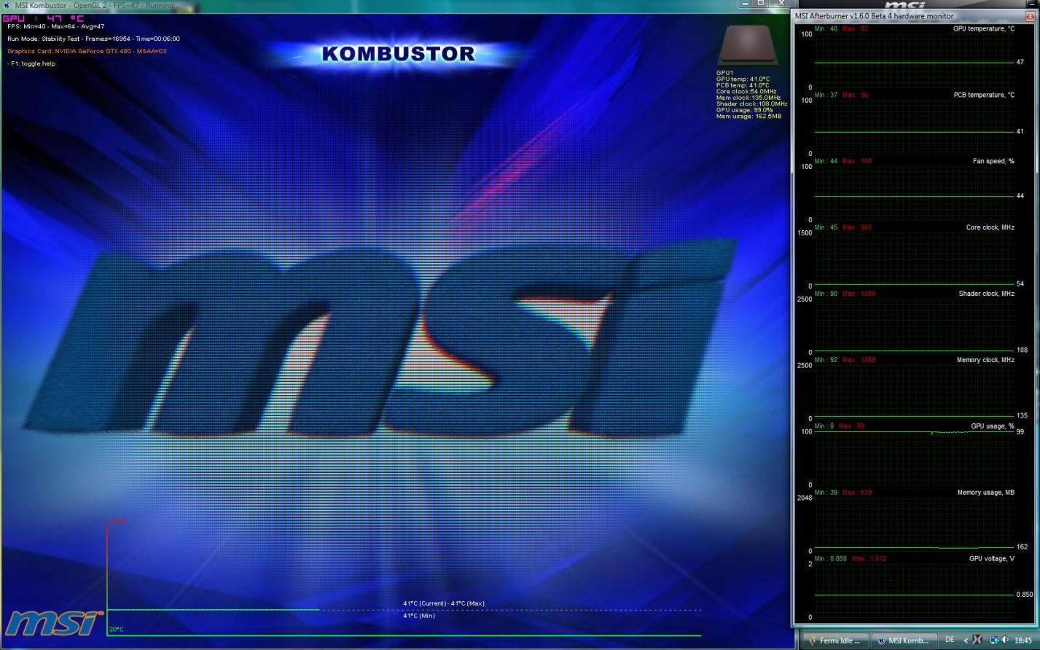Click the MSI logo in Kombustor's corner
The image size is (1040, 650).
click(x=53, y=623)
